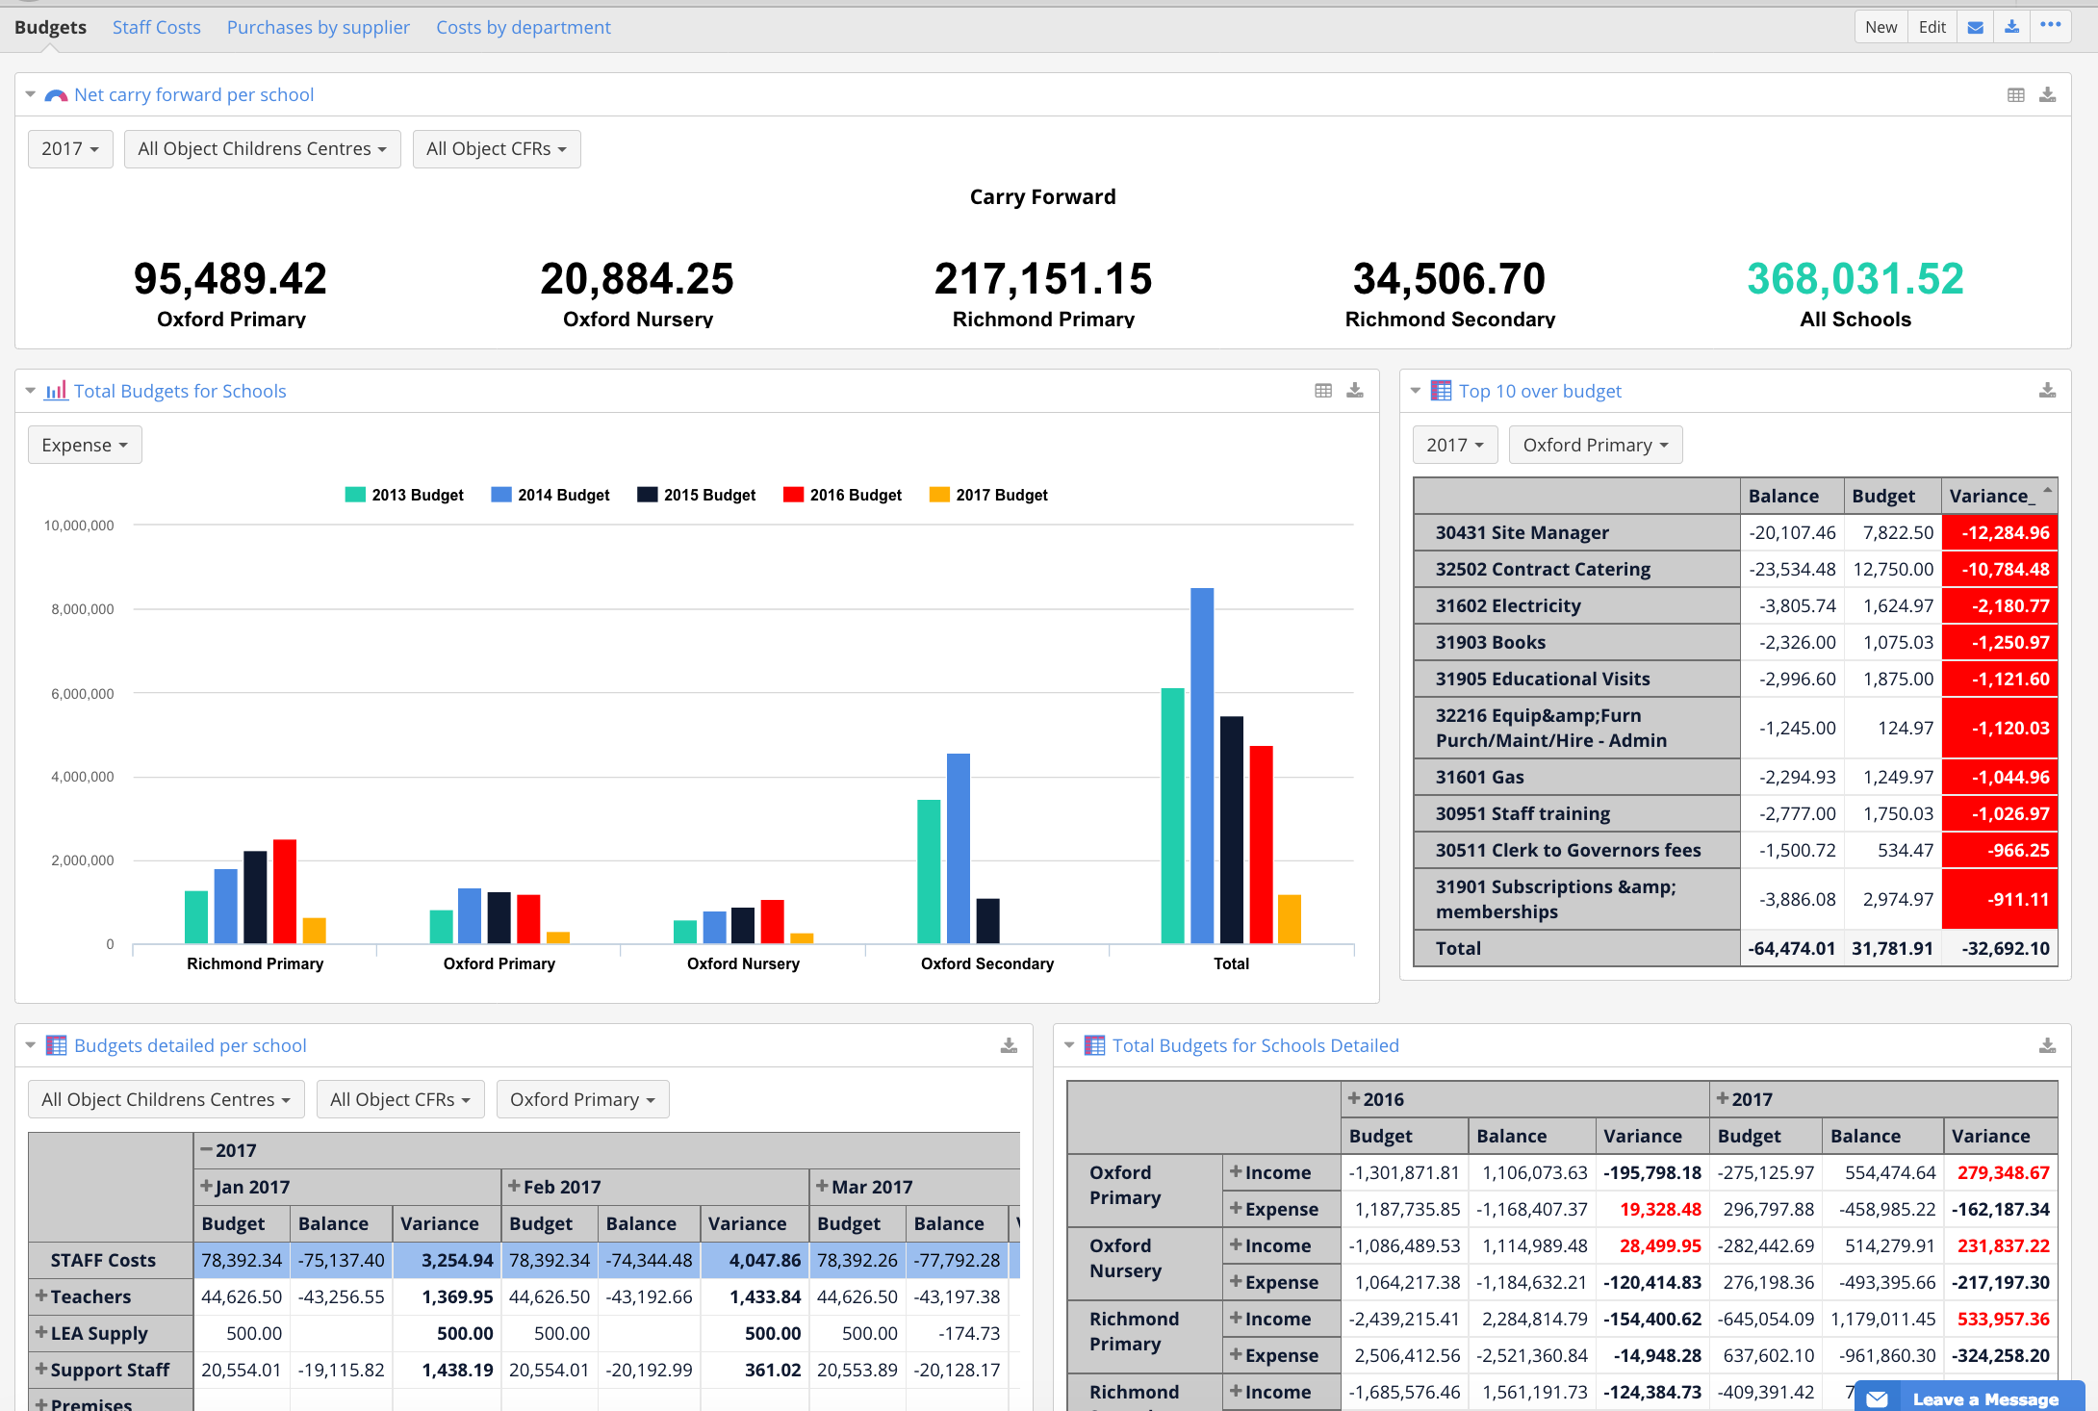Download Total Budgets for Schools Detailed

[2048, 1045]
